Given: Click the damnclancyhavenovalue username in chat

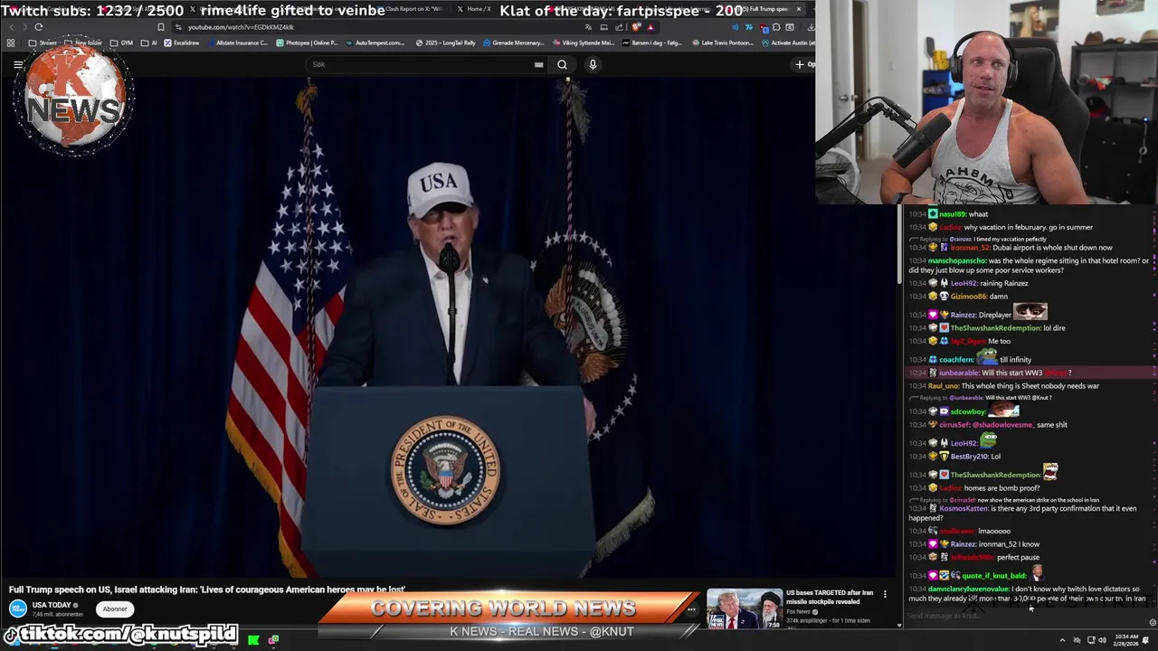Looking at the screenshot, I should [x=967, y=590].
